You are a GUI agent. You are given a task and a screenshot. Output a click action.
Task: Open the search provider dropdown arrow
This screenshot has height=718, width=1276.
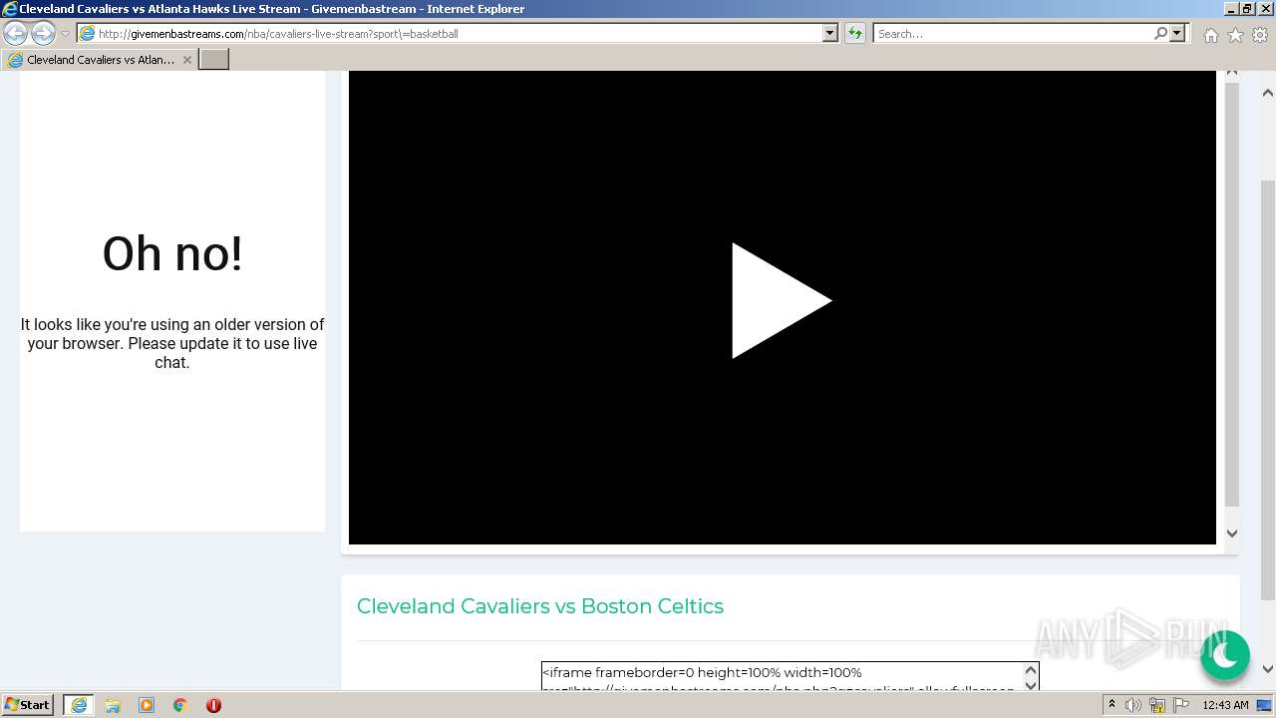click(1177, 33)
